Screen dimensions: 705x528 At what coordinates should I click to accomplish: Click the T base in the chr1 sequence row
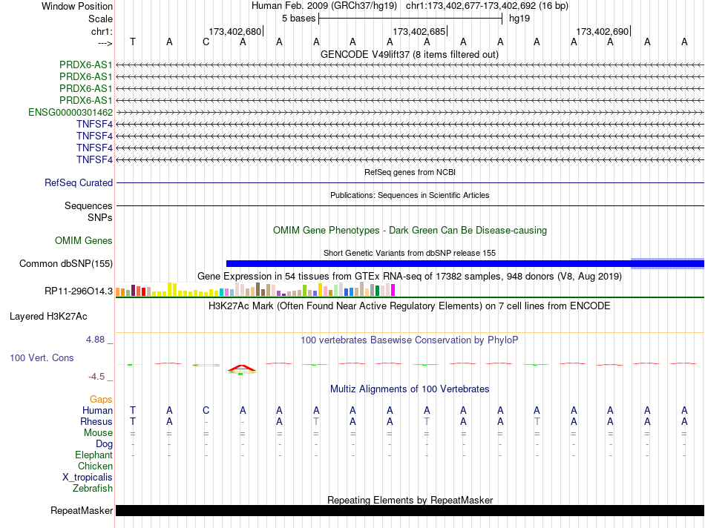[x=133, y=42]
